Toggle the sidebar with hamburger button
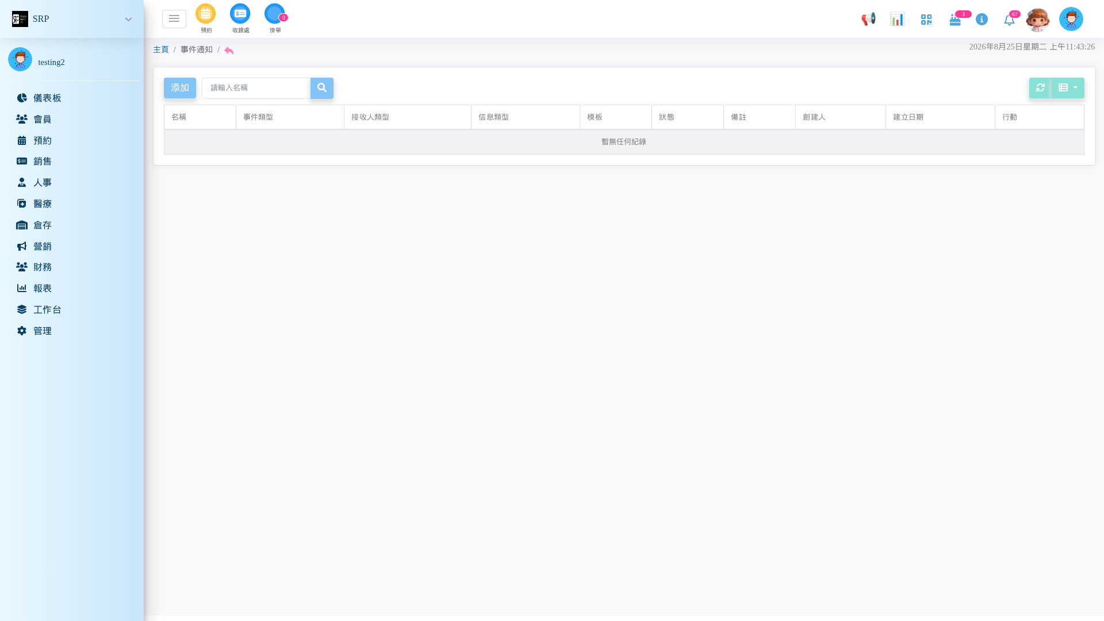This screenshot has height=621, width=1104. (x=174, y=19)
